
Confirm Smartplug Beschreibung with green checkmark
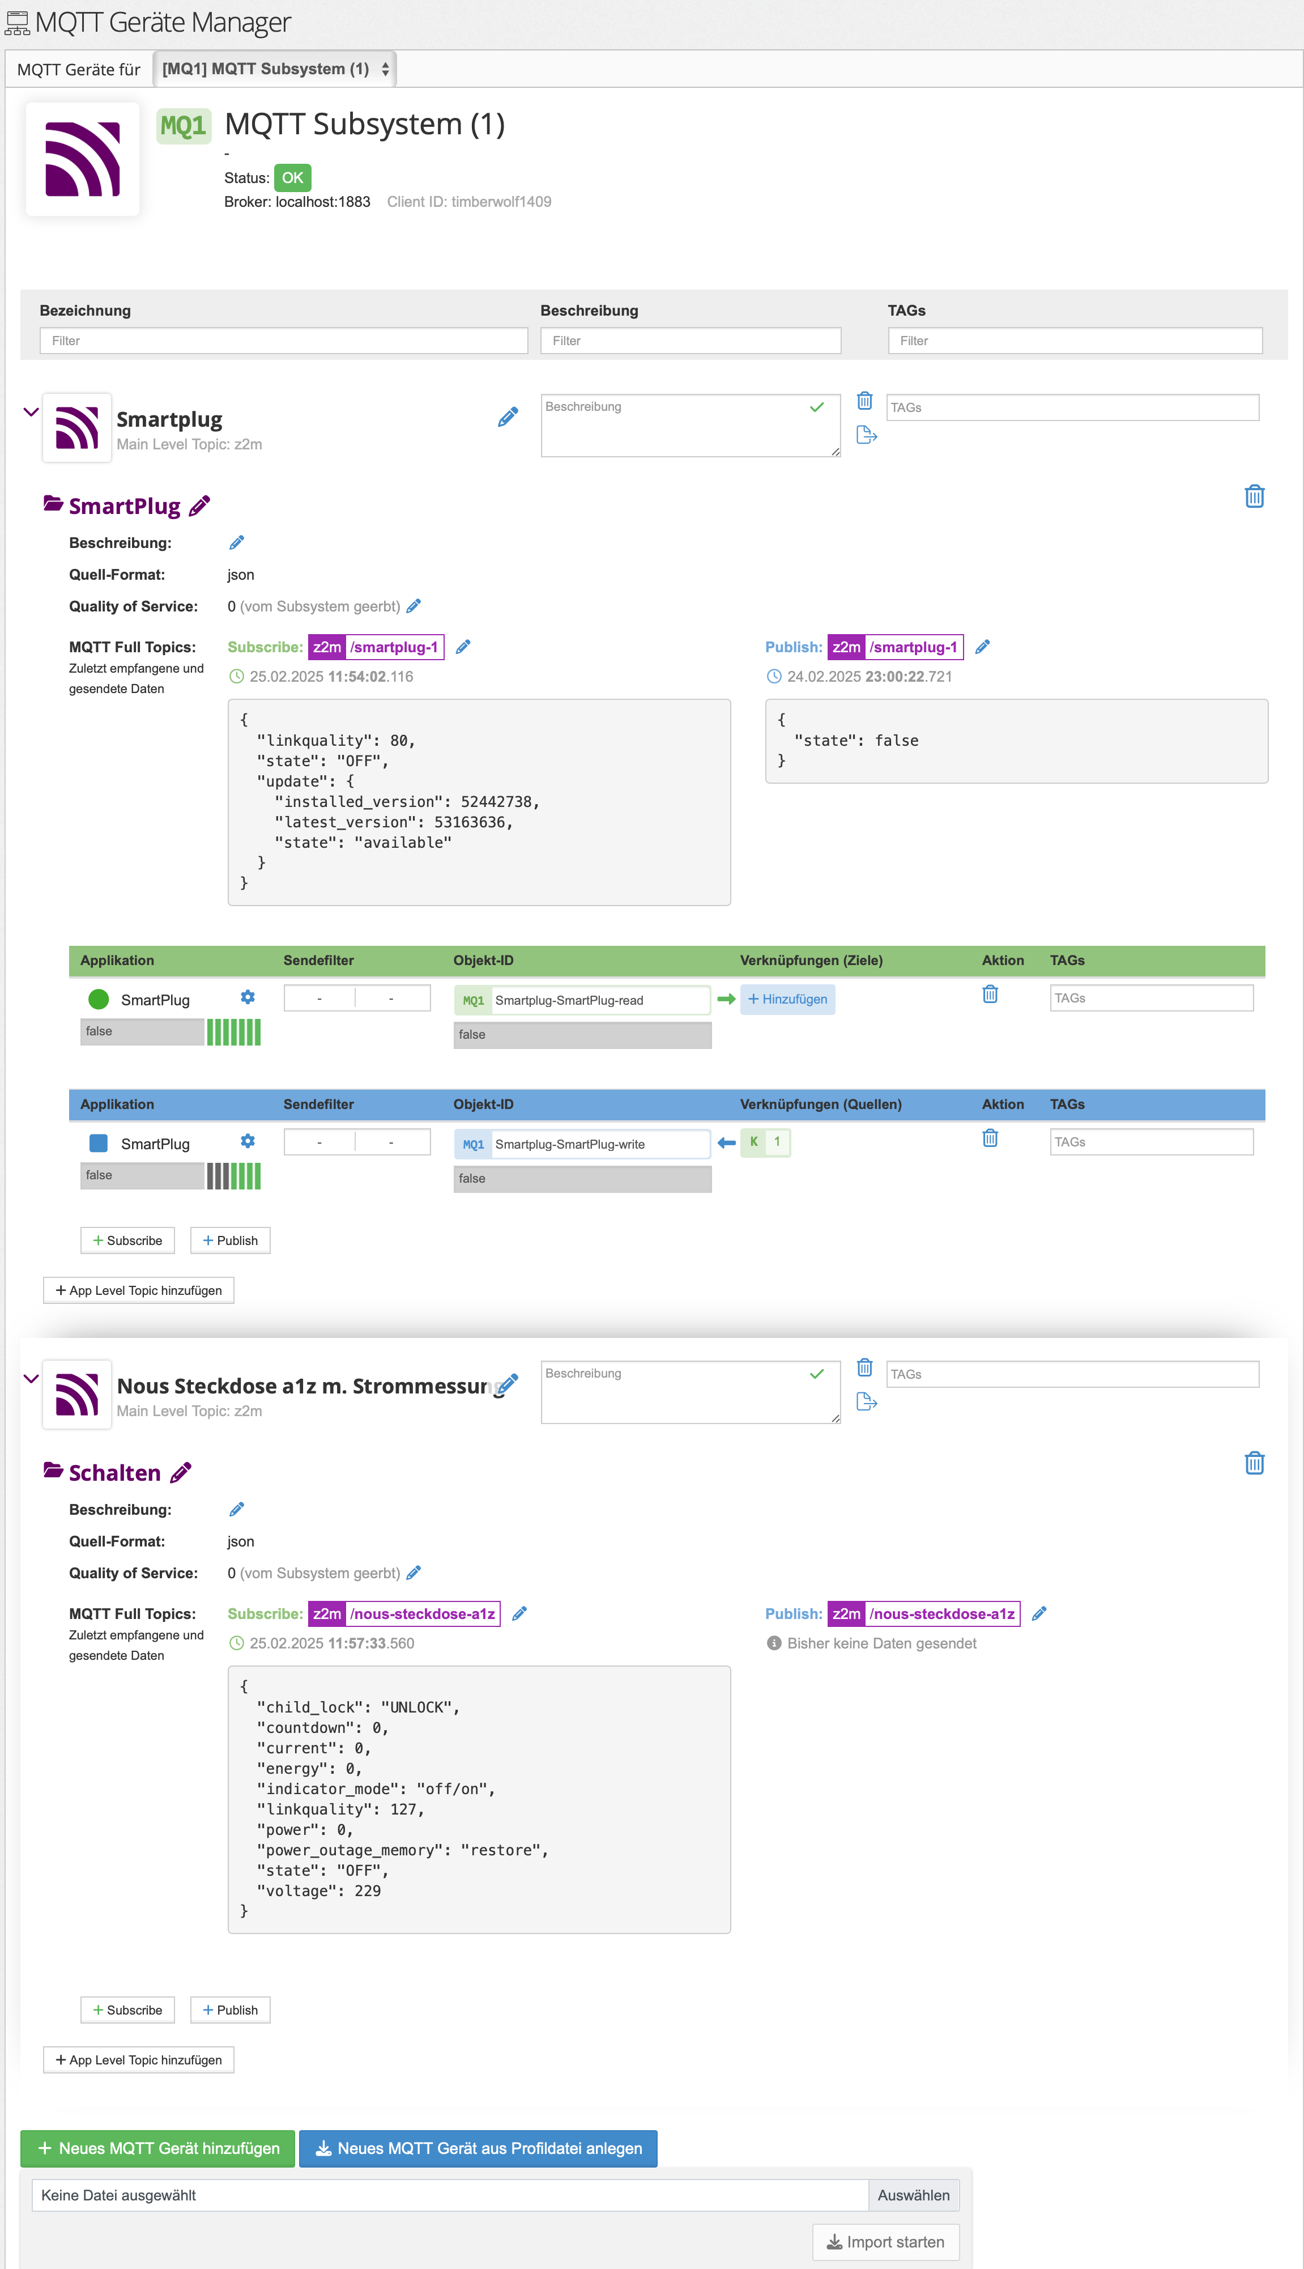[x=817, y=407]
